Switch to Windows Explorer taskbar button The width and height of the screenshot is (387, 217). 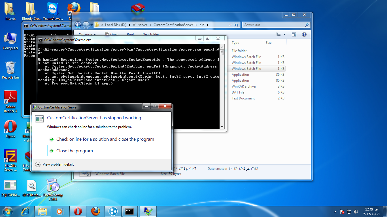click(x=43, y=211)
